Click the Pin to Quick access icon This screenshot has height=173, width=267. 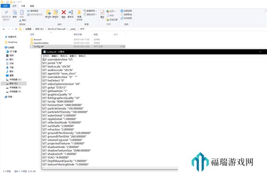point(6,12)
